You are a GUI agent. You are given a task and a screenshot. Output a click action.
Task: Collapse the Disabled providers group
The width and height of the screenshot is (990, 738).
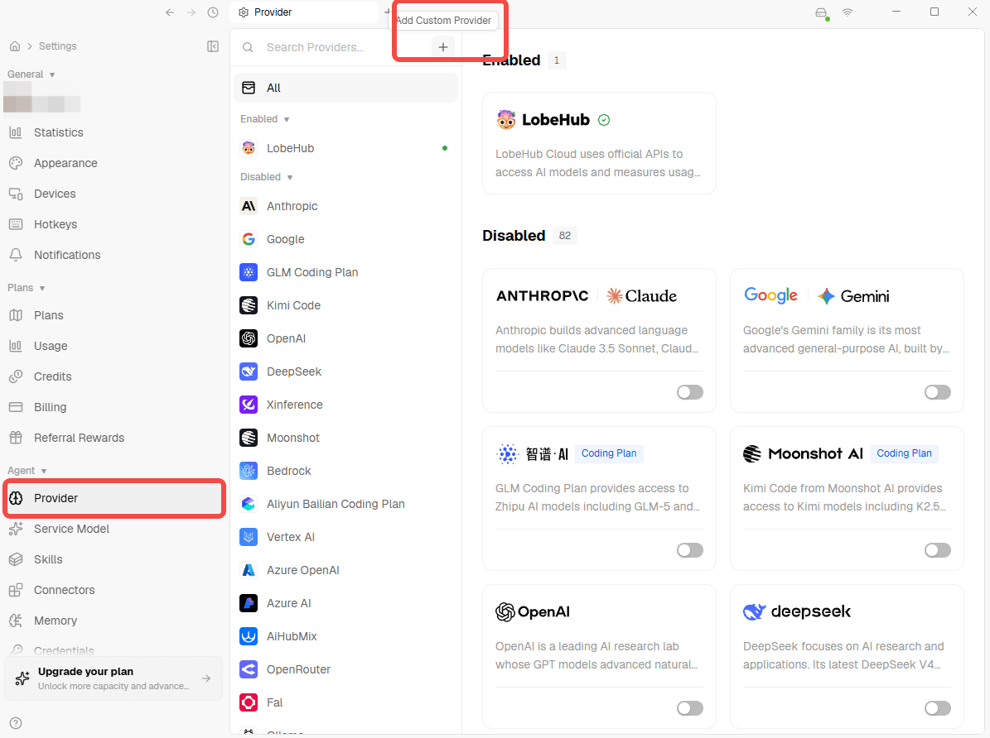click(x=267, y=177)
